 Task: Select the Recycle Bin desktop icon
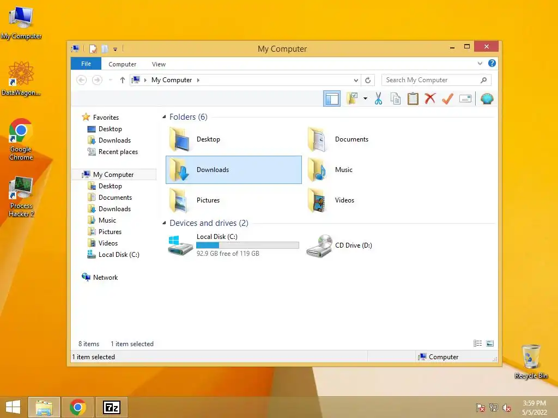(x=531, y=362)
